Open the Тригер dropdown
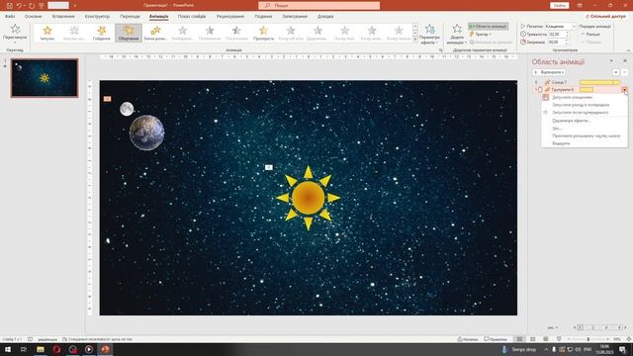The image size is (633, 356). 480,35
